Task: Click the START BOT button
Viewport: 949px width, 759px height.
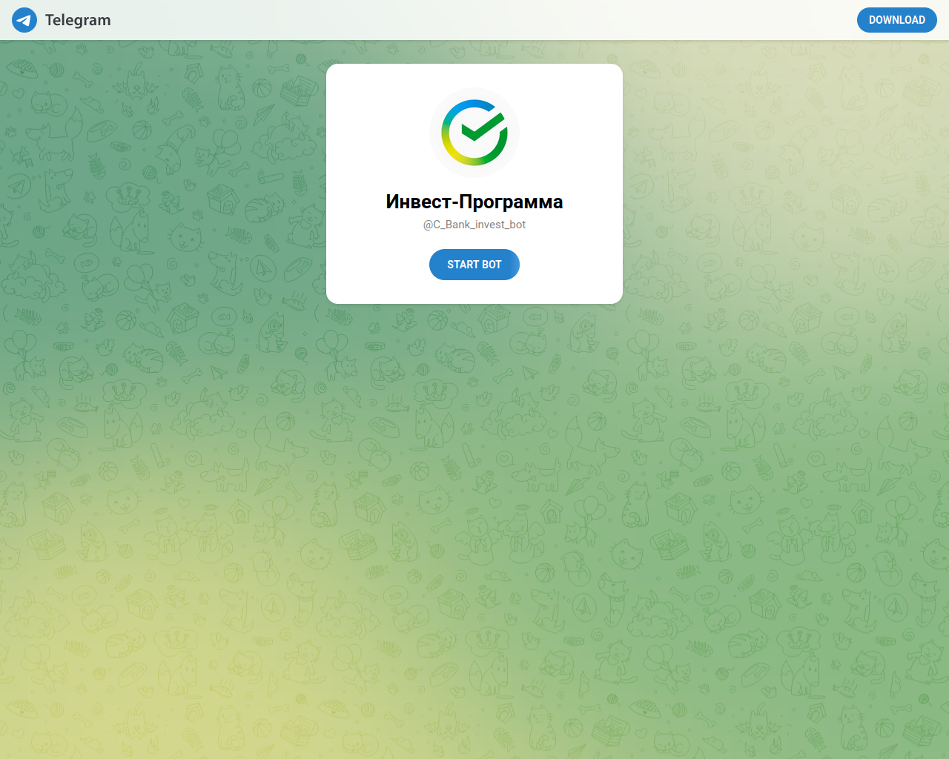Action: click(474, 265)
